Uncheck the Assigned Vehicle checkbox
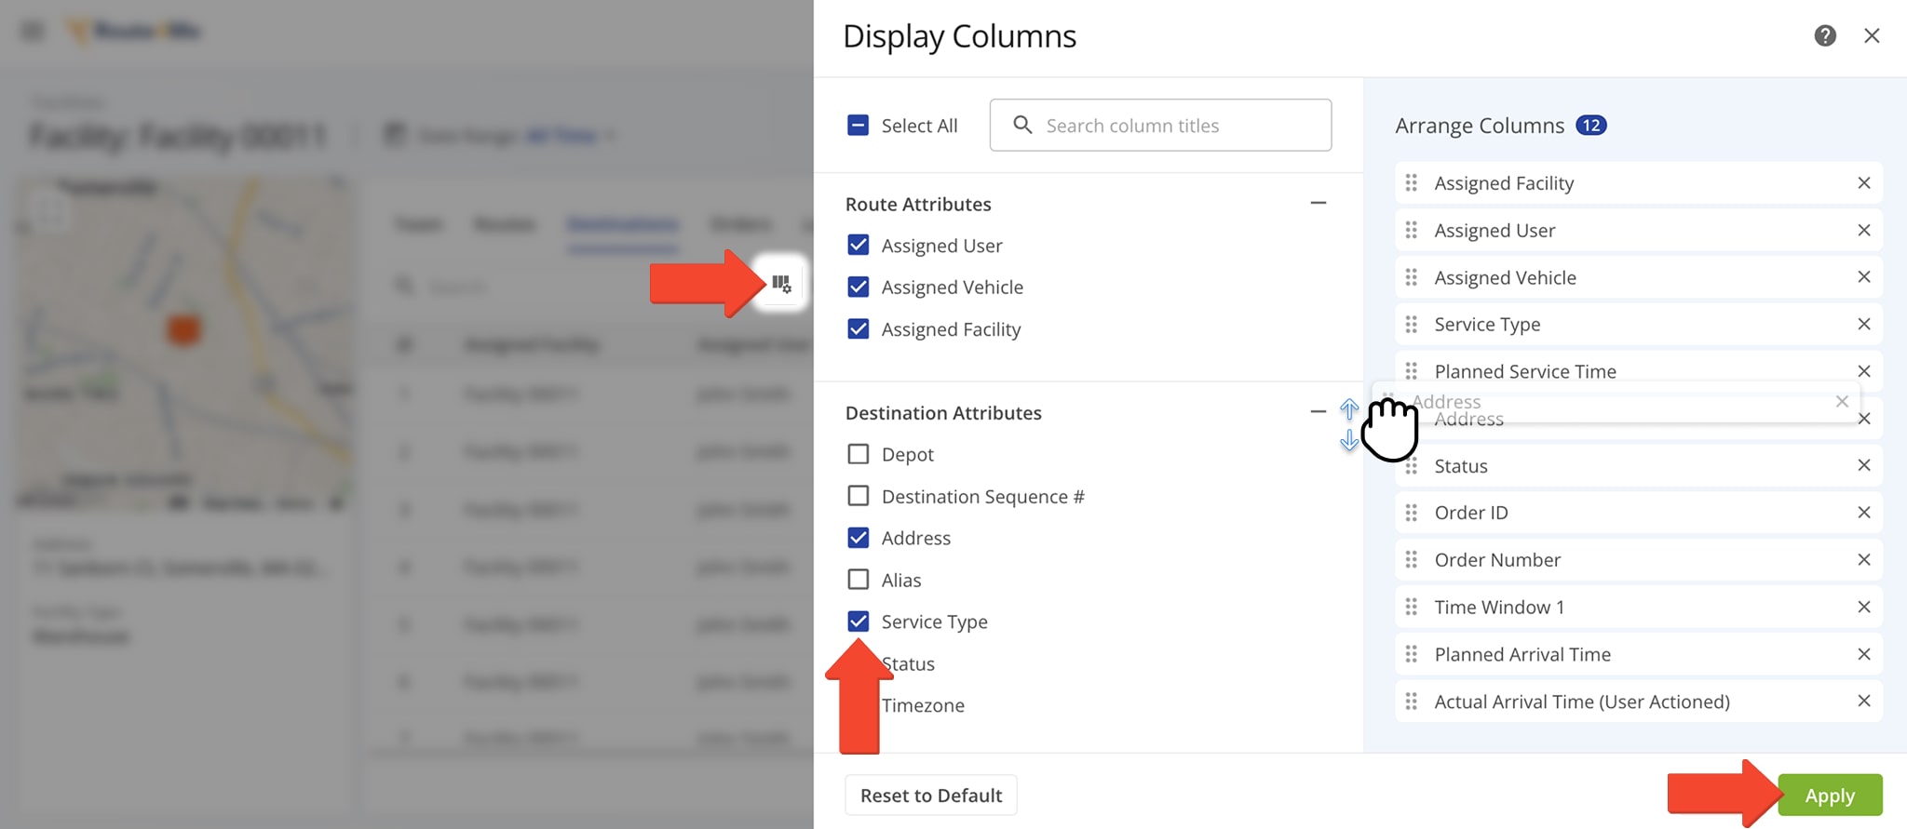This screenshot has height=829, width=1907. [x=859, y=287]
